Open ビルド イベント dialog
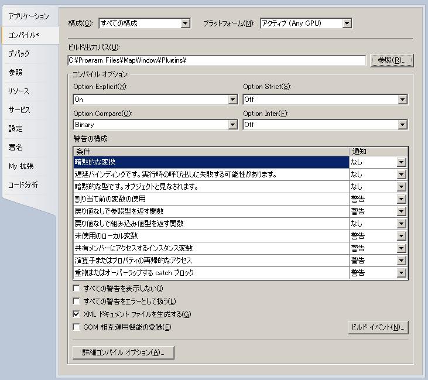This screenshot has height=380, width=428. 377,327
